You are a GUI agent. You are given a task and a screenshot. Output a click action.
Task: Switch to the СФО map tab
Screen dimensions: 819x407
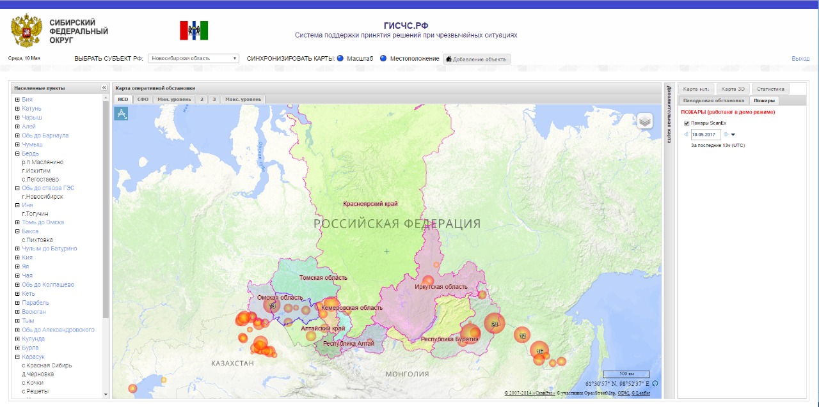coord(143,100)
